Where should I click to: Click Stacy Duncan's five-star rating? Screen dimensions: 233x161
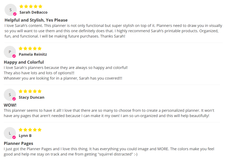(x=30, y=91)
